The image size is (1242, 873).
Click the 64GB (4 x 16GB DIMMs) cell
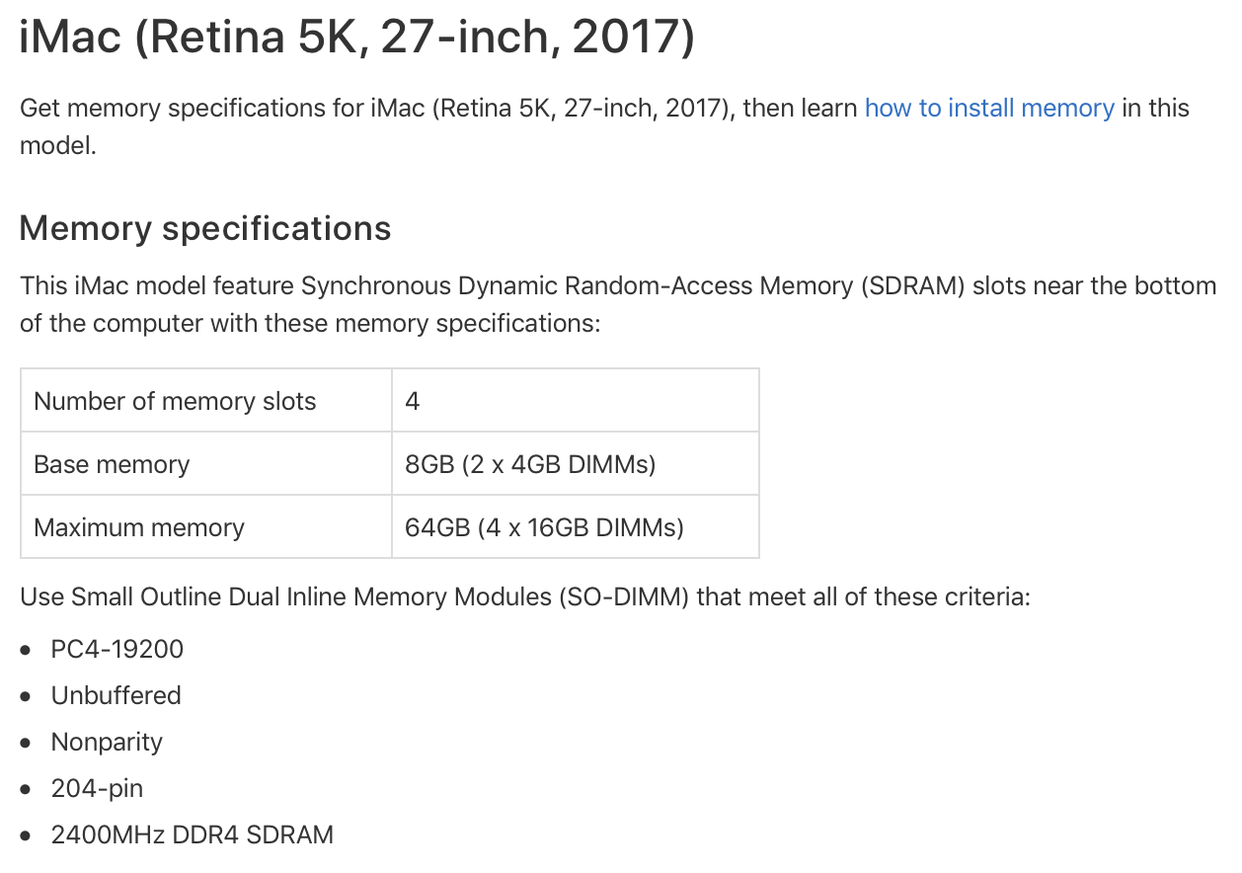pyautogui.click(x=576, y=527)
